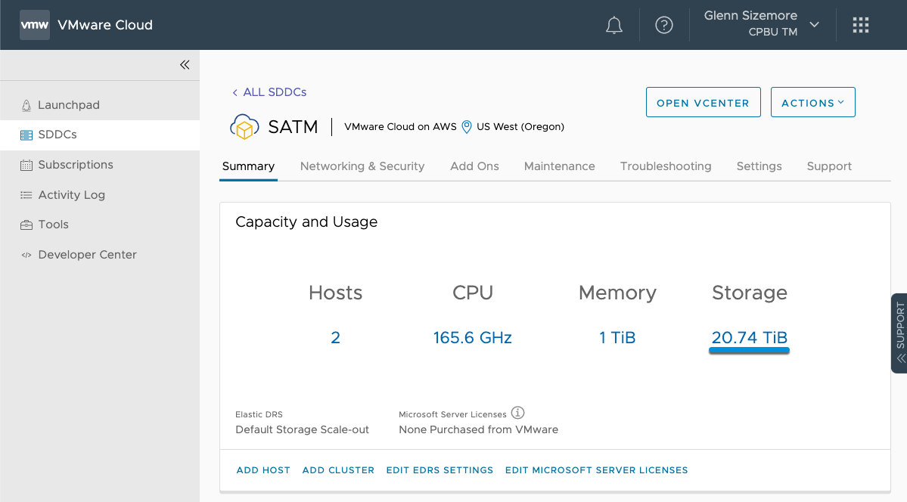Screen dimensions: 907x502
Task: Open the help question mark icon
Action: point(664,26)
